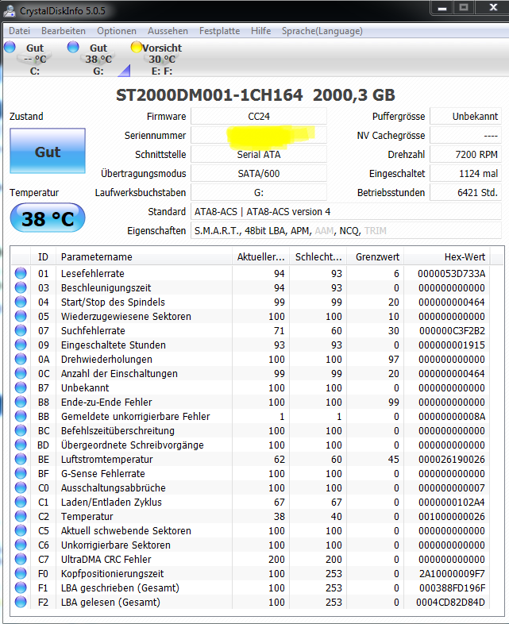Select the C: drive tab
Screen dimensions: 509x624
click(35, 60)
